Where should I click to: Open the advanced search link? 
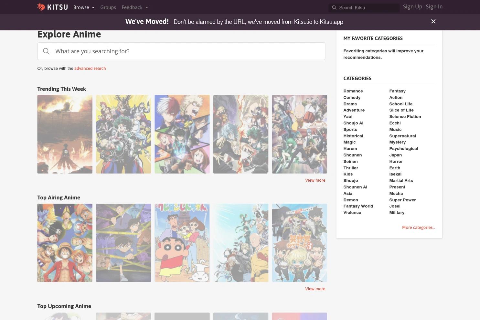click(90, 68)
